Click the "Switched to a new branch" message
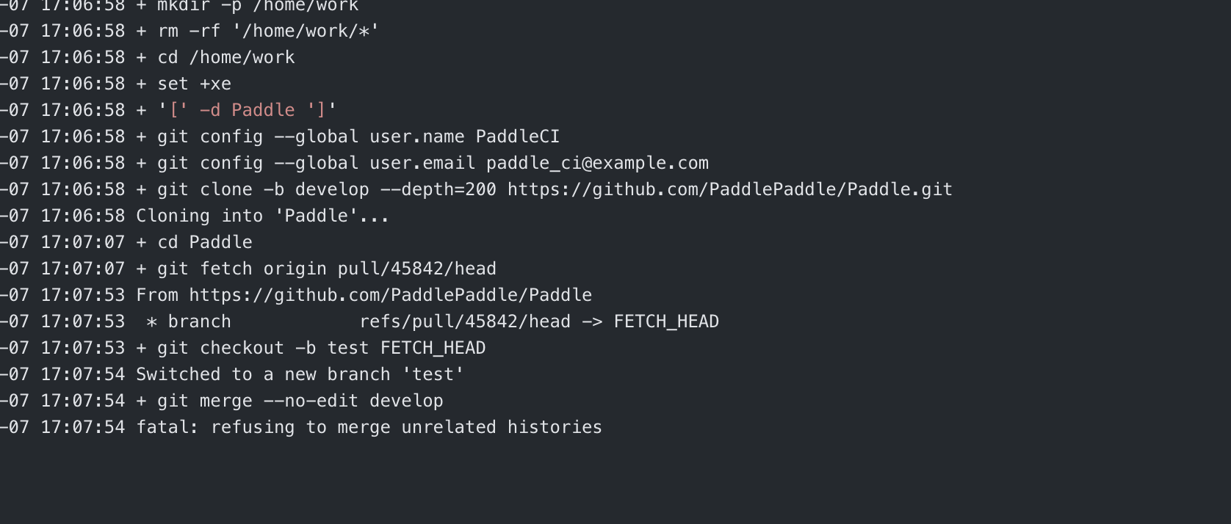The image size is (1231, 524). pyautogui.click(x=300, y=374)
